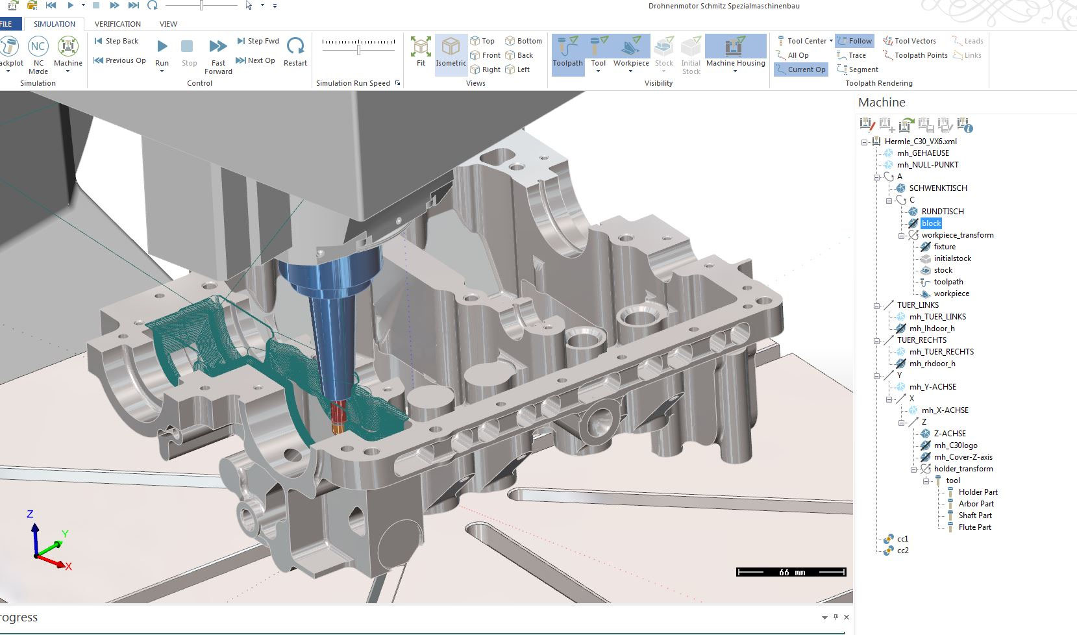The width and height of the screenshot is (1077, 635).
Task: Switch to the VERIFICATION tab
Action: pos(117,24)
